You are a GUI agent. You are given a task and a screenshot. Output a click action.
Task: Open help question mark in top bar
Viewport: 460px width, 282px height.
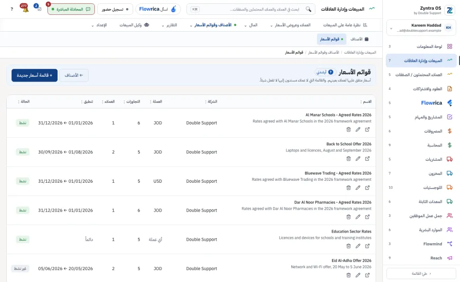point(11,9)
